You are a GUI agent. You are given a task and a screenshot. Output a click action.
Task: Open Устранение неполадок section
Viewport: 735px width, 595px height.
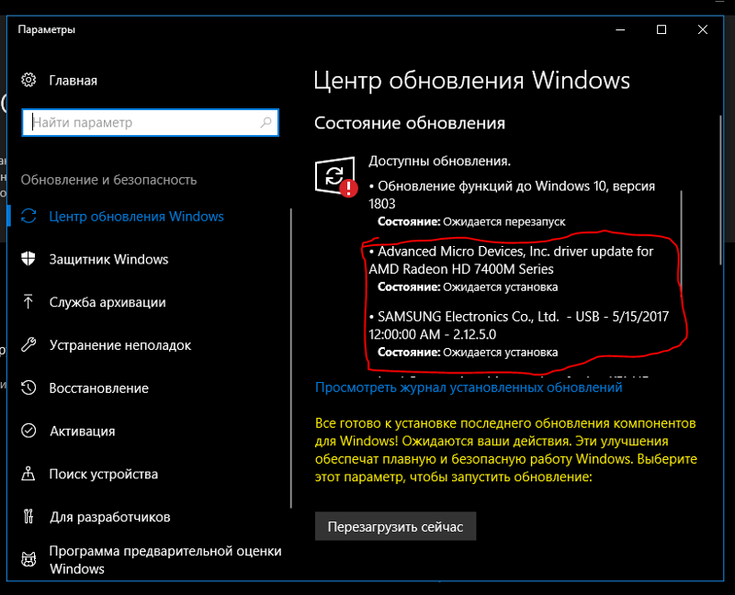120,345
